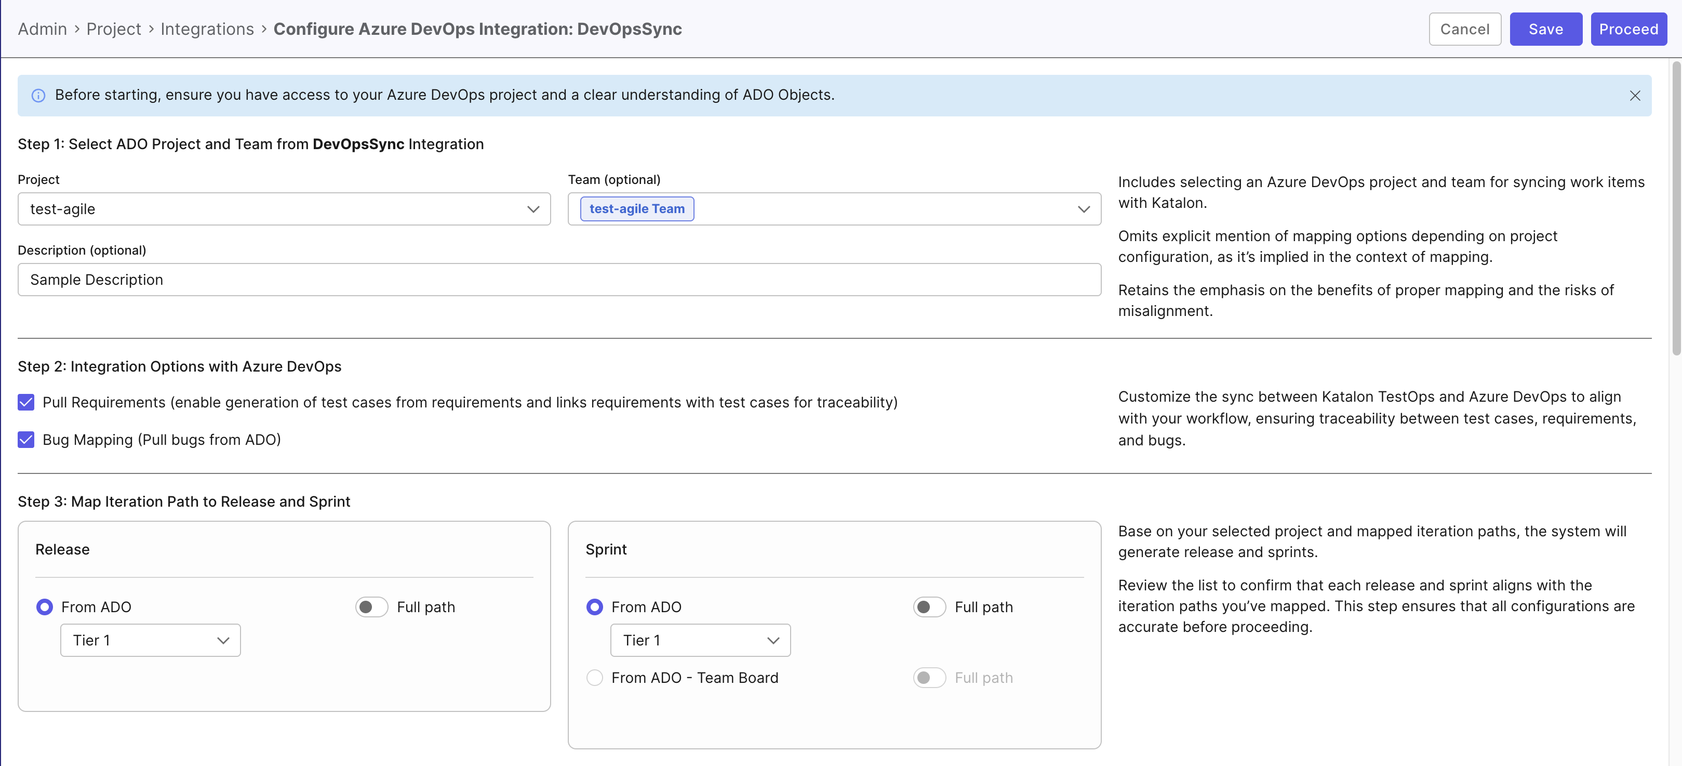Go to Admin breadcrumb
Image resolution: width=1682 pixels, height=766 pixels.
point(43,29)
